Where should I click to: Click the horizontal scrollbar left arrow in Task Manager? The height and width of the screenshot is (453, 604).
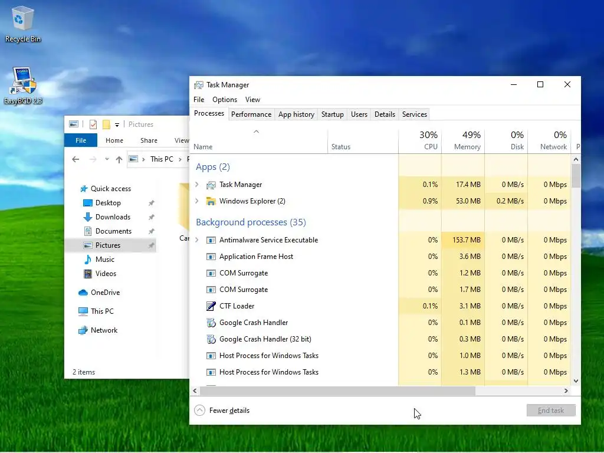click(195, 391)
